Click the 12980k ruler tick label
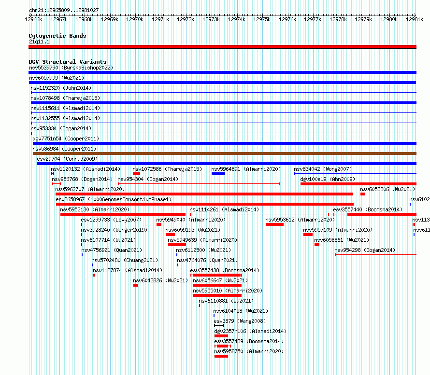430x375 pixels. coord(389,19)
